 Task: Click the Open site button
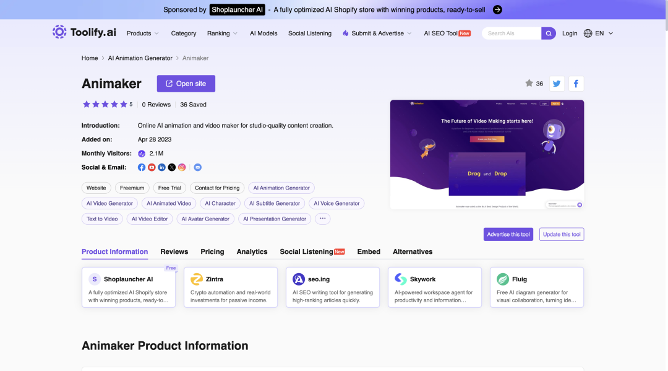click(x=186, y=84)
